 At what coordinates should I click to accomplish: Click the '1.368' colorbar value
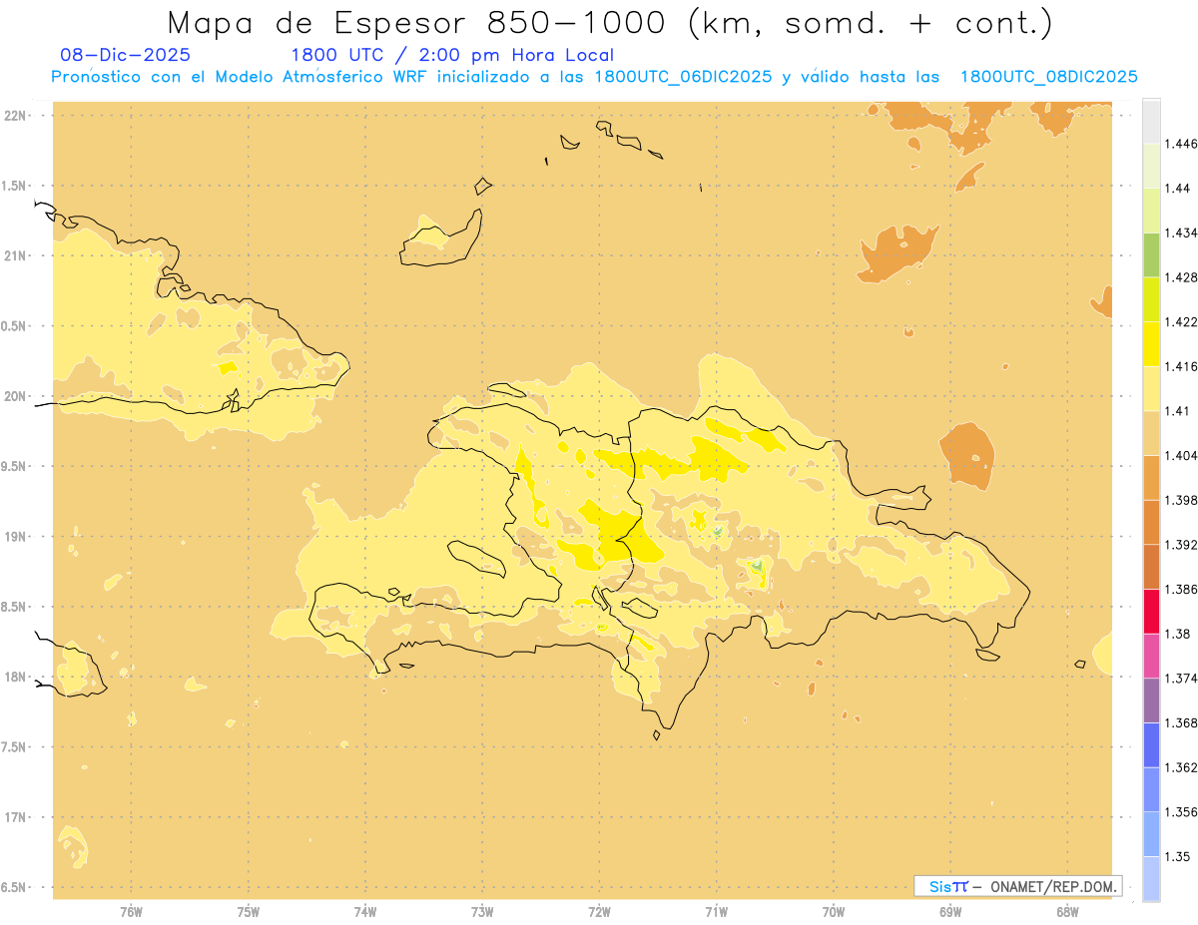[1183, 722]
